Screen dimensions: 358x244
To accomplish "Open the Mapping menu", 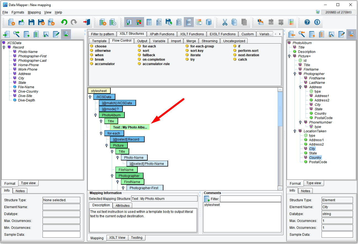I will tap(34, 12).
